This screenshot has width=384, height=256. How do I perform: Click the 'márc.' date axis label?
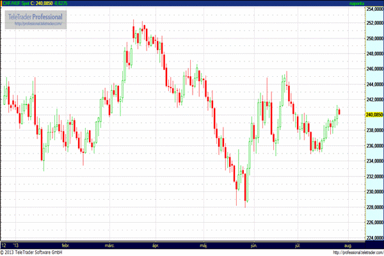[x=109, y=245]
